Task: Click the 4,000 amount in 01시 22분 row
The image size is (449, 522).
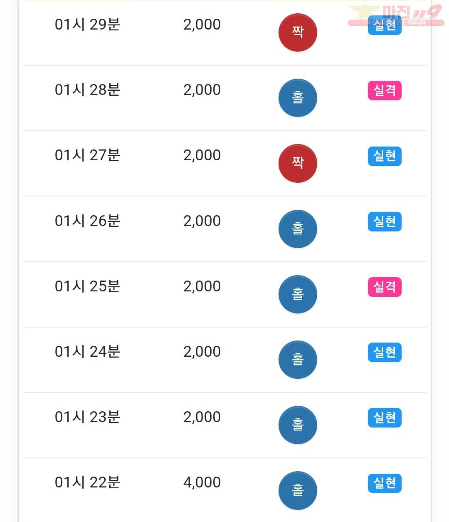Action: [202, 482]
